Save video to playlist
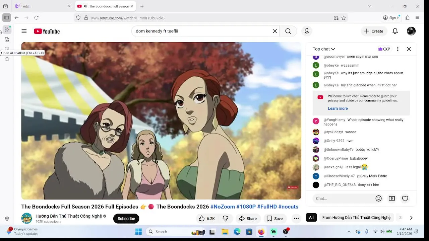This screenshot has width=429, height=241. [274, 219]
